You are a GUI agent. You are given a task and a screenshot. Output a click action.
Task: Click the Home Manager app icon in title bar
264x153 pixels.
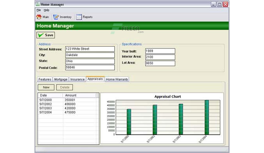point(38,4)
